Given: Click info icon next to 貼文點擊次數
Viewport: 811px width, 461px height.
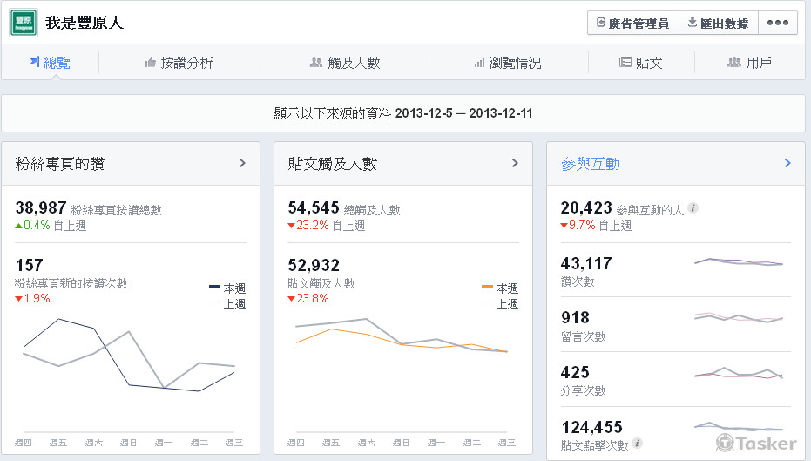Looking at the screenshot, I should pyautogui.click(x=638, y=444).
